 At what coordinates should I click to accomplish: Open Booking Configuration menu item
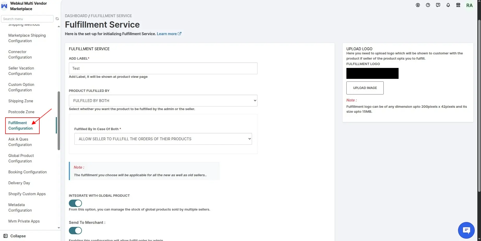(27, 172)
